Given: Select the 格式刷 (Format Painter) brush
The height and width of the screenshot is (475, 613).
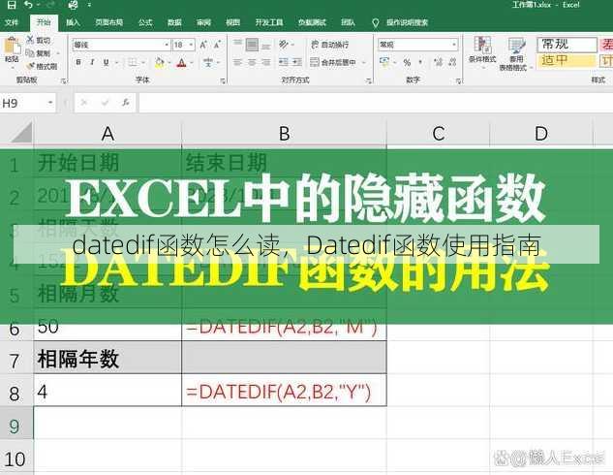Looking at the screenshot, I should (x=30, y=66).
